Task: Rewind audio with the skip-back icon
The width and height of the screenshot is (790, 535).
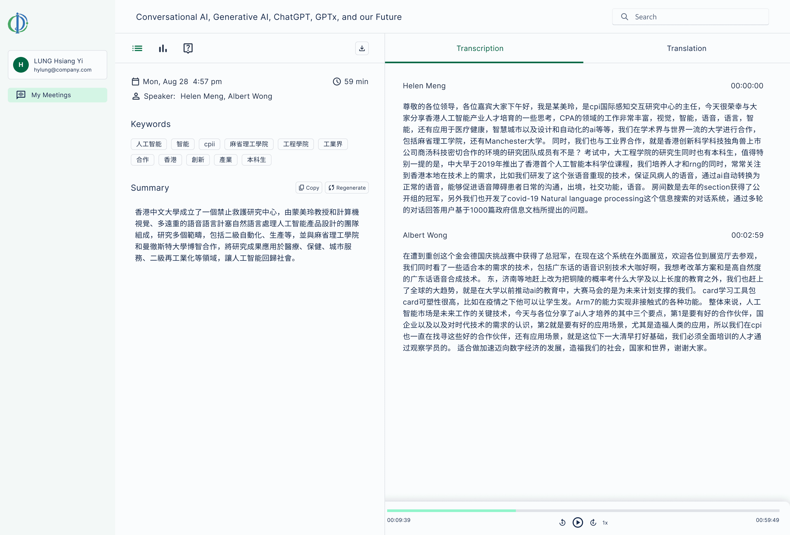Action: click(562, 522)
